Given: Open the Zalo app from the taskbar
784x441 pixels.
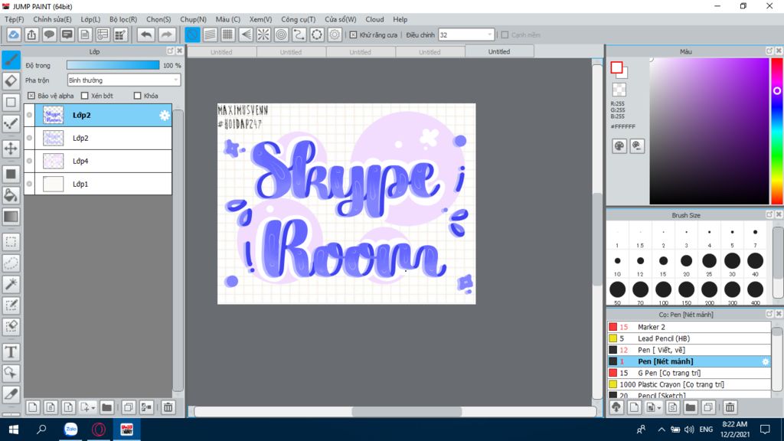Looking at the screenshot, I should tap(71, 430).
